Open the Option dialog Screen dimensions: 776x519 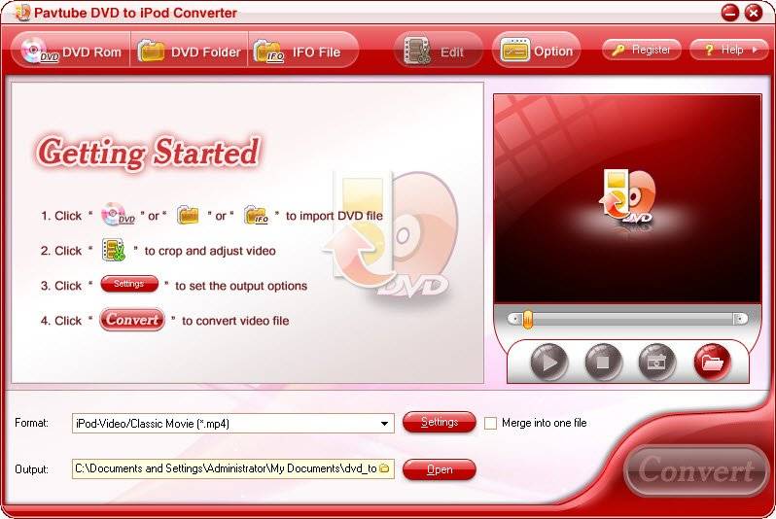tap(537, 51)
